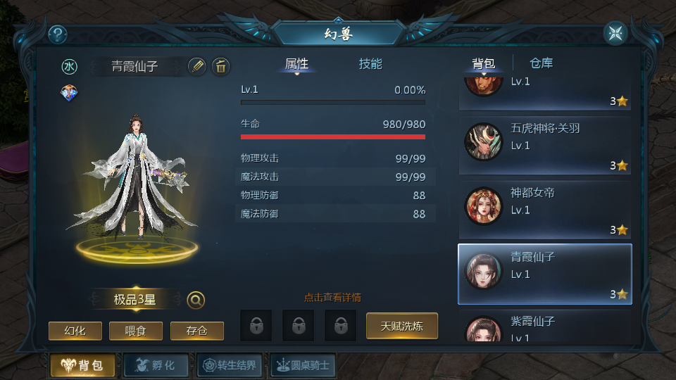Select the water element 水 icon
The image size is (676, 380).
click(x=69, y=66)
